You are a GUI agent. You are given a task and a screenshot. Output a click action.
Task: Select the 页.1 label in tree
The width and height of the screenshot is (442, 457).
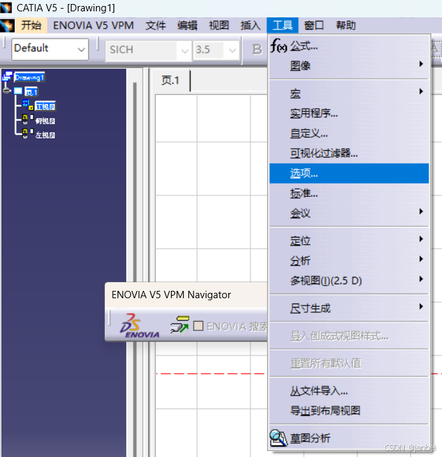31,92
